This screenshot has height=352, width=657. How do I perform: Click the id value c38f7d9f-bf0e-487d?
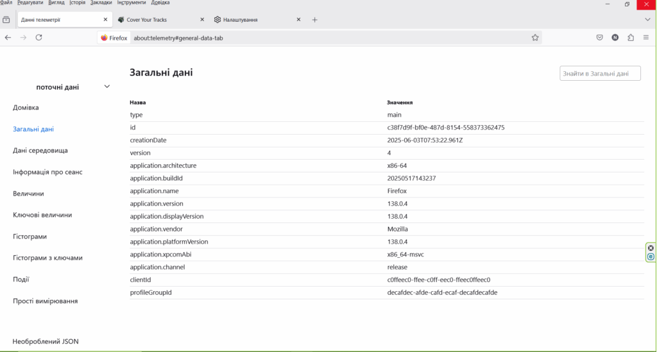pos(446,128)
